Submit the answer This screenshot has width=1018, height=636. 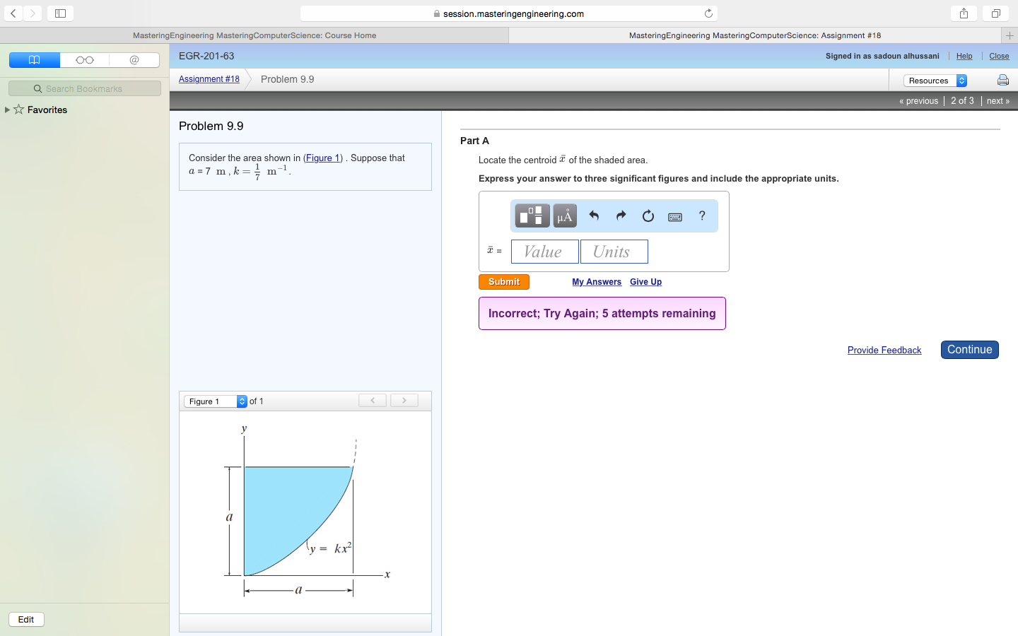click(504, 282)
